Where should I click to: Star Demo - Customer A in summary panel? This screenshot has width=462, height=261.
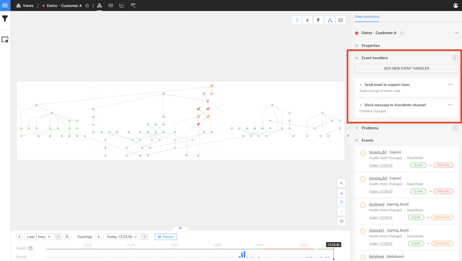pos(402,33)
